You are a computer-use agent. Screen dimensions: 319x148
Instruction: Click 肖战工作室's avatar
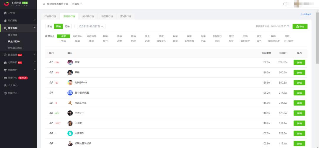[x=70, y=103]
